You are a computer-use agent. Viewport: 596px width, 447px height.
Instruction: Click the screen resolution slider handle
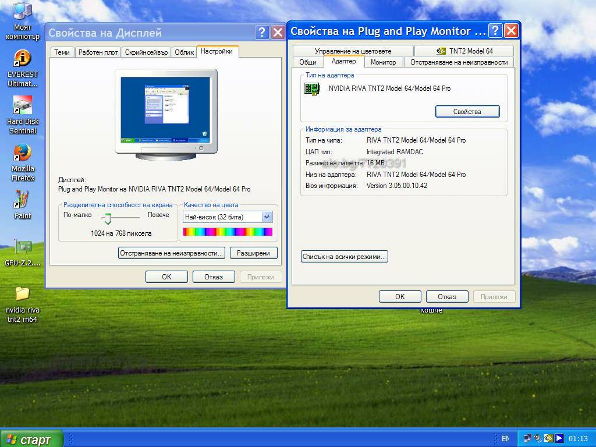(x=108, y=219)
